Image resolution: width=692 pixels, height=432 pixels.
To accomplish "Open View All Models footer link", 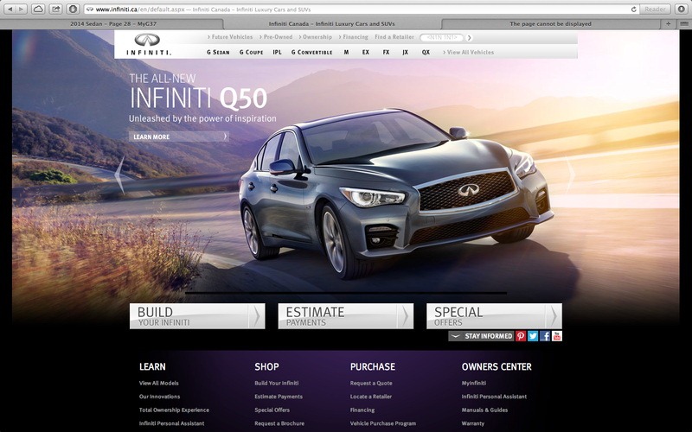I will coord(159,383).
